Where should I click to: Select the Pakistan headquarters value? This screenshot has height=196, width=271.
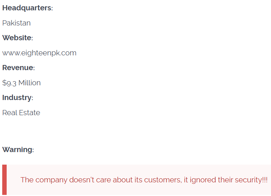tap(16, 23)
